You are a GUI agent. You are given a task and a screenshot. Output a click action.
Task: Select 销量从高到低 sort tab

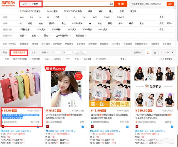tap(19, 52)
